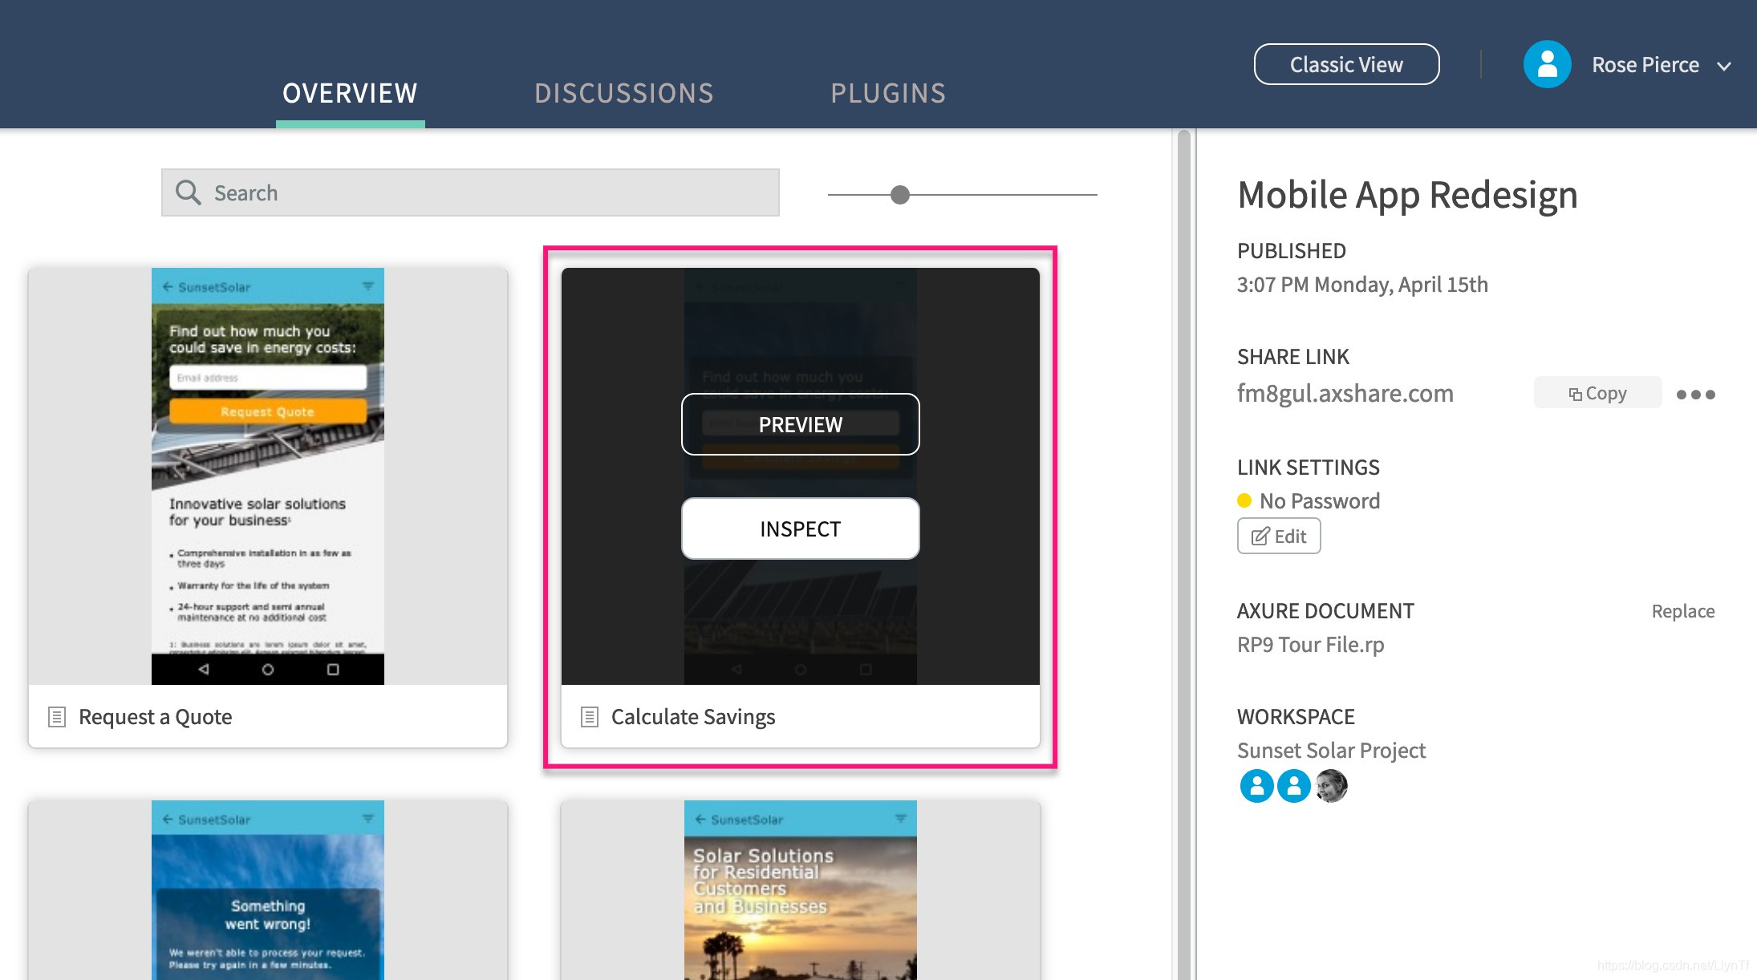The image size is (1757, 980).
Task: Click the Calculate Savings page title
Action: 693,717
